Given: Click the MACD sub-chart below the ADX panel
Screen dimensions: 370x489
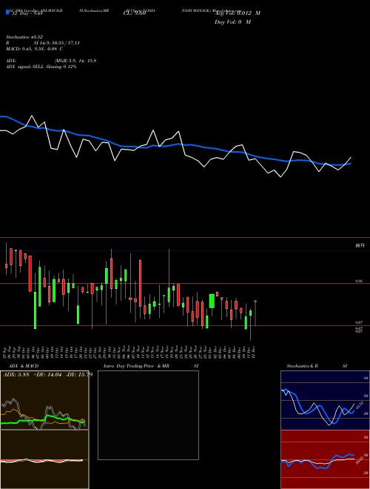Looking at the screenshot, I should 44,459.
